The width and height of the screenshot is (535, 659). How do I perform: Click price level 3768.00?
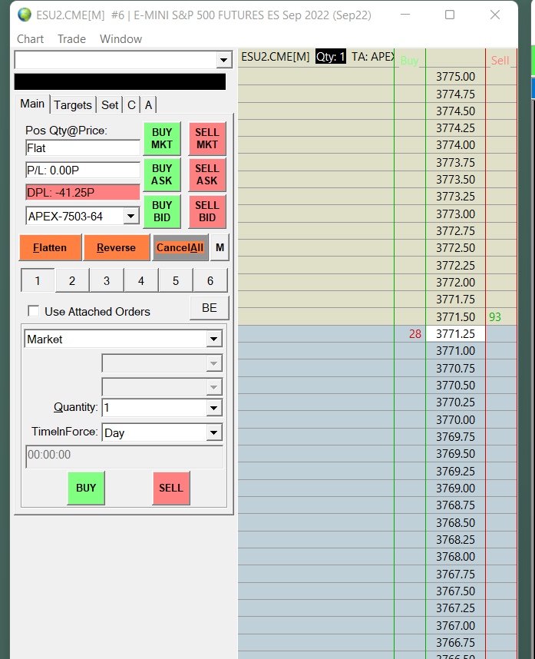[456, 557]
